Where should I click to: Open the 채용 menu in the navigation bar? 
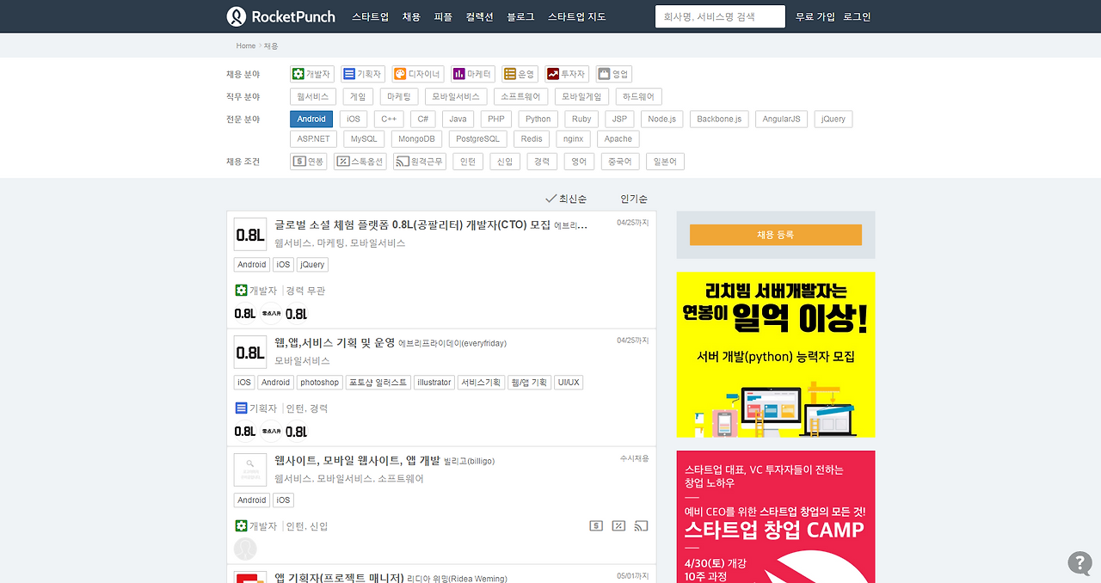tap(411, 15)
